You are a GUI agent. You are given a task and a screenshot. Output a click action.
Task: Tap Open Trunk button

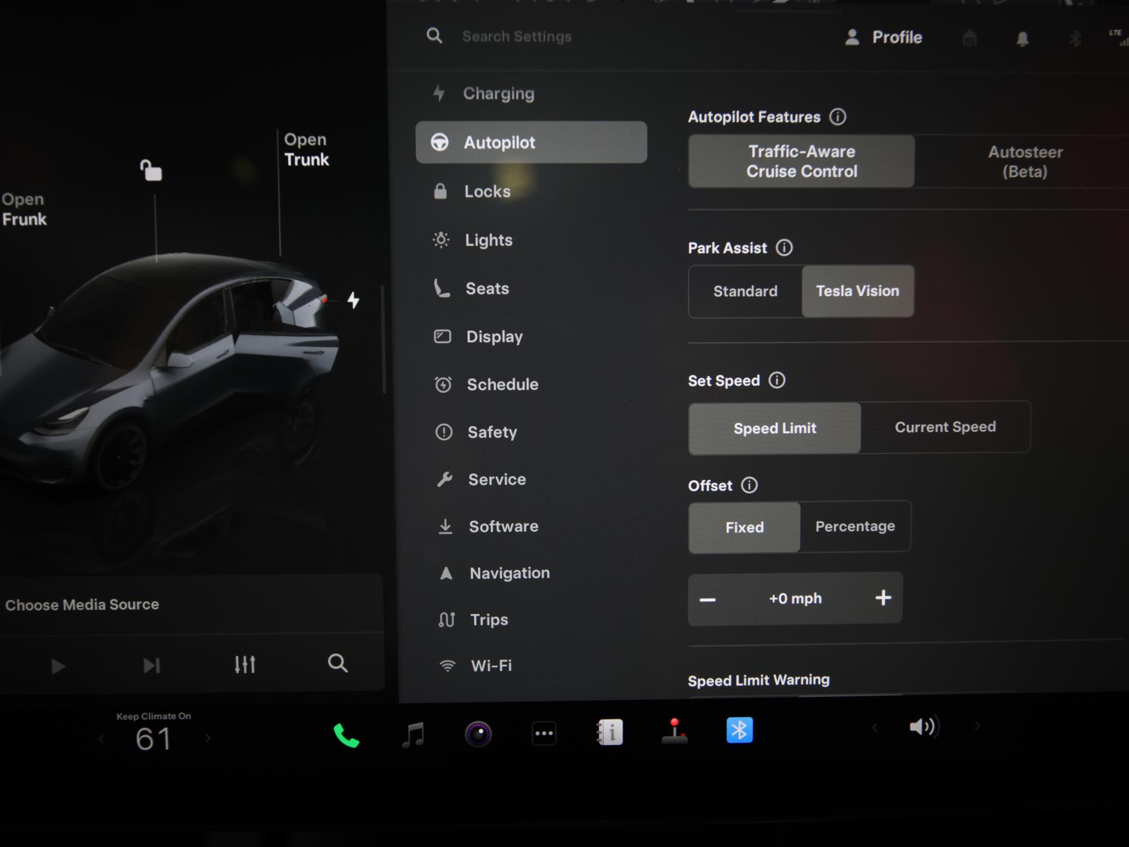tap(306, 149)
